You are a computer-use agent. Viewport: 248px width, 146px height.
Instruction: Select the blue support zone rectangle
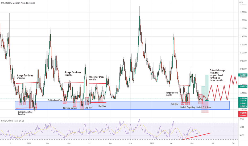122,105
